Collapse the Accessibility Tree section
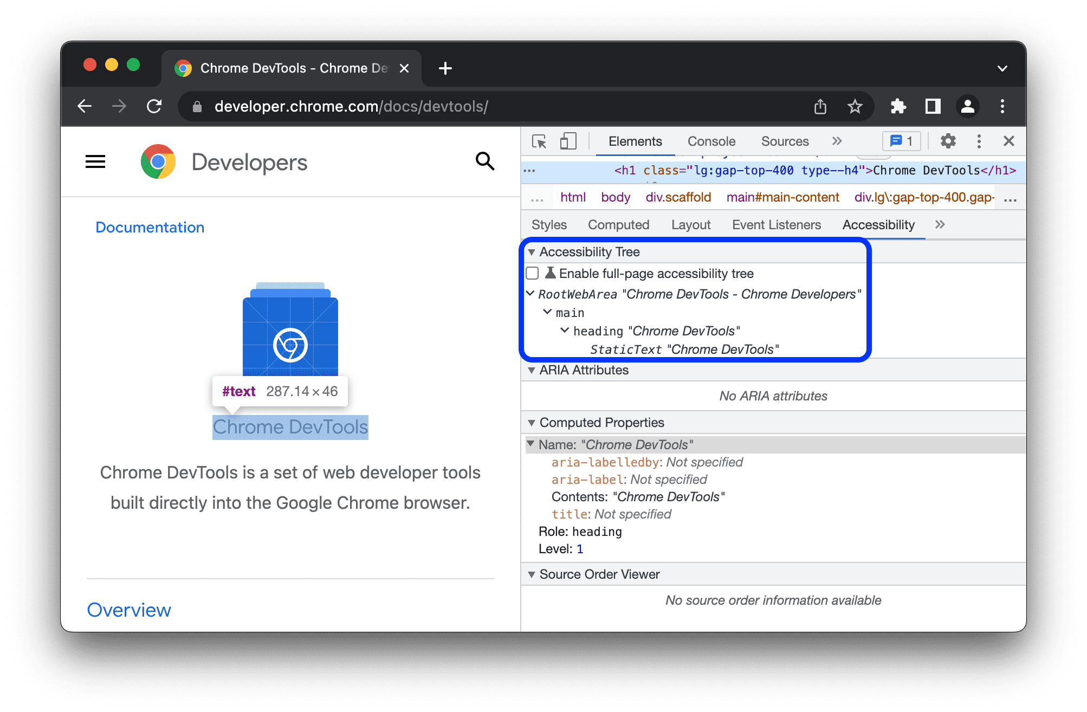The width and height of the screenshot is (1087, 712). [x=532, y=252]
